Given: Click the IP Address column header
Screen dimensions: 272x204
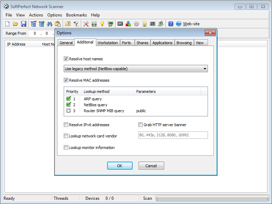Looking at the screenshot, I should (x=22, y=44).
